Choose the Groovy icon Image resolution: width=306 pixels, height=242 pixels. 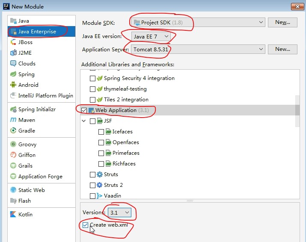13,145
